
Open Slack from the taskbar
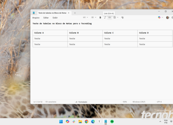coord(74,122)
